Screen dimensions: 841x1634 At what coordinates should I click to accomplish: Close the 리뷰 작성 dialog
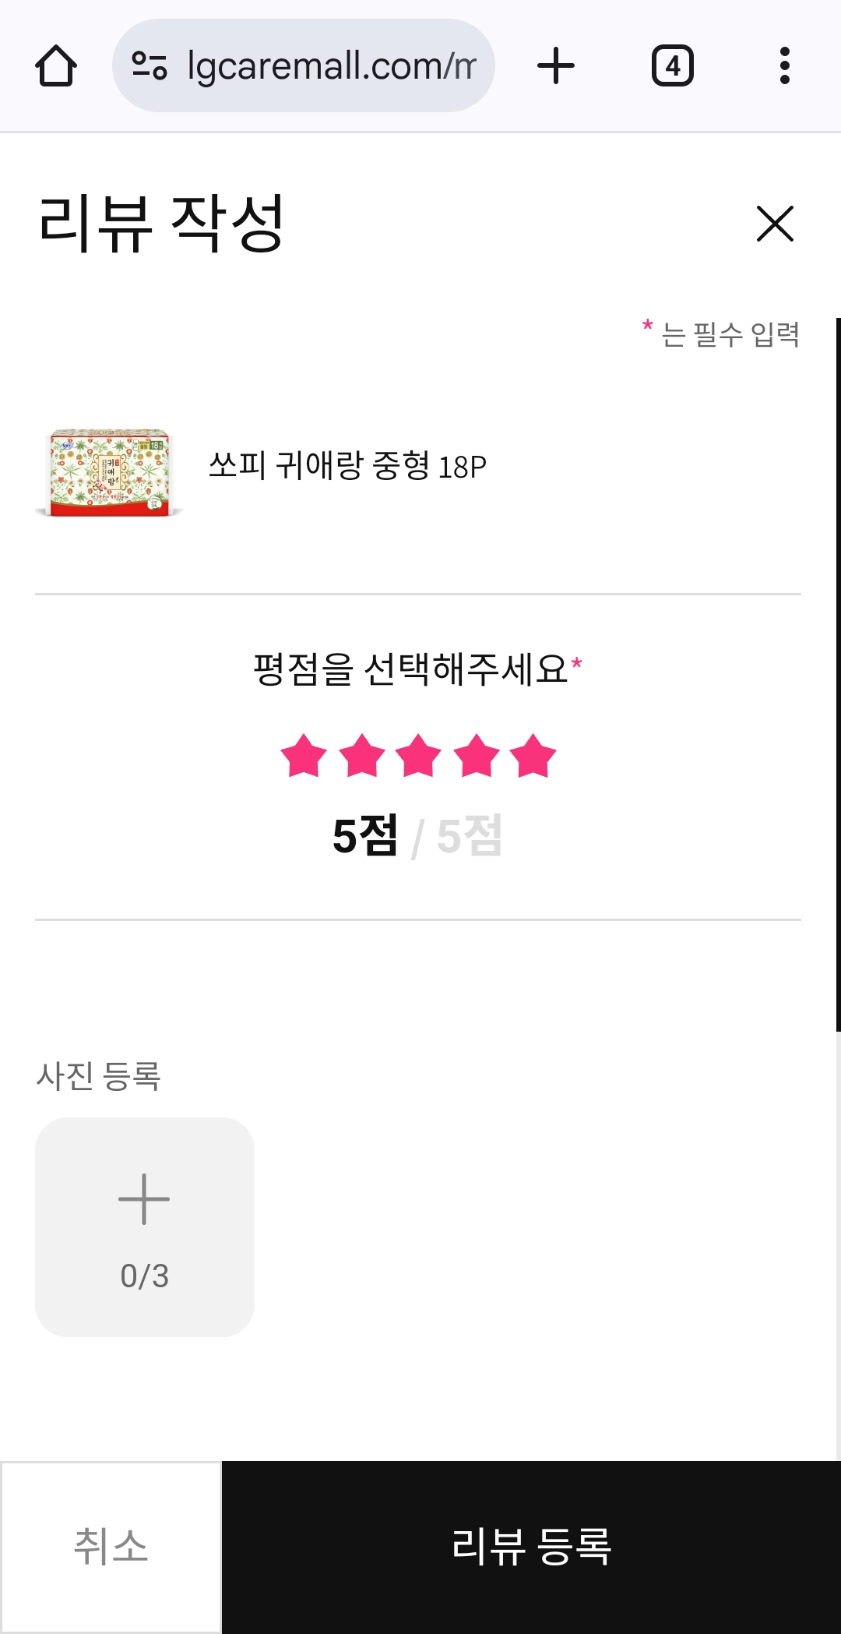(775, 224)
